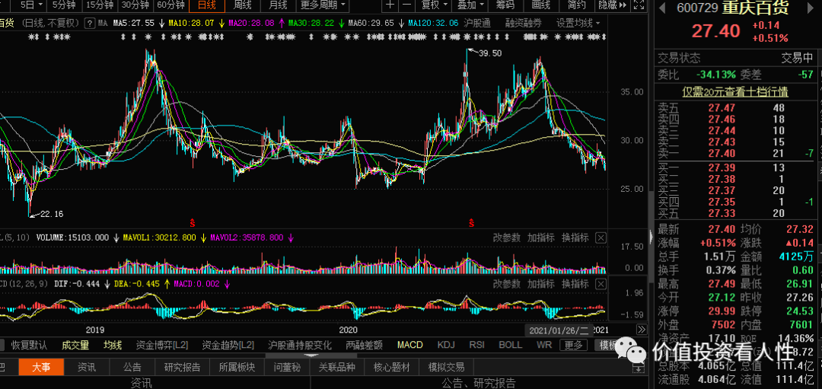822x389 pixels.
Task: Click the 39.50 high price label on chart
Action: tap(491, 53)
